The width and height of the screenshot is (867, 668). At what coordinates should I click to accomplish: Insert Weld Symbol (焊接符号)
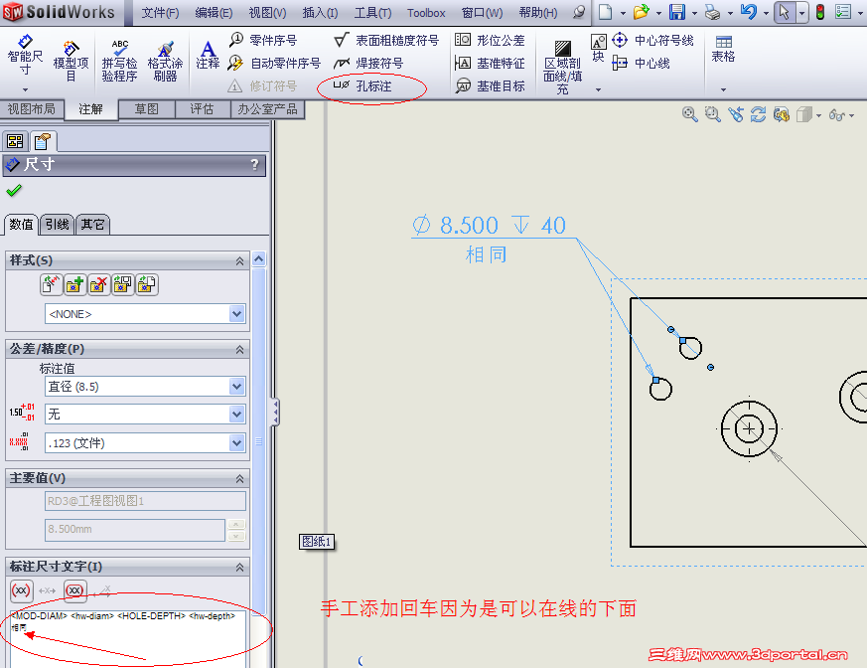(368, 63)
